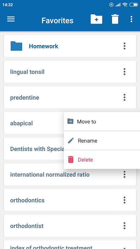
Task: Open options menu for Homework folder
Action: tap(124, 46)
